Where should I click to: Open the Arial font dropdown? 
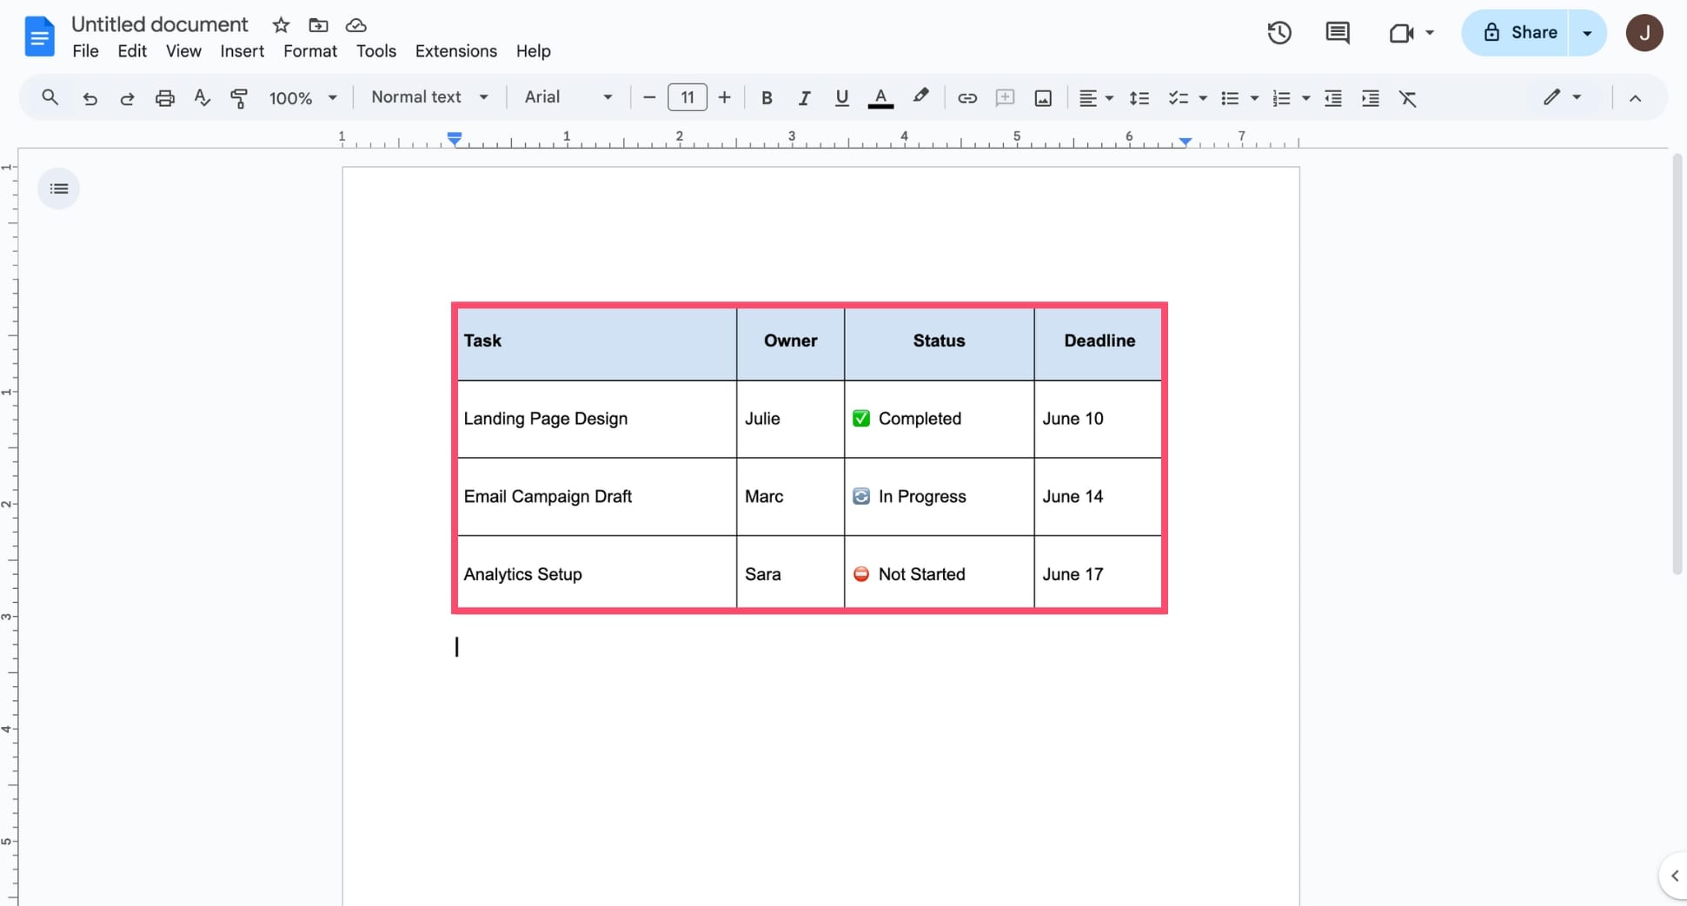pyautogui.click(x=568, y=97)
